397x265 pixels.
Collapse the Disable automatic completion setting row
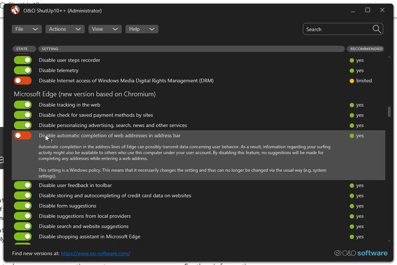110,136
